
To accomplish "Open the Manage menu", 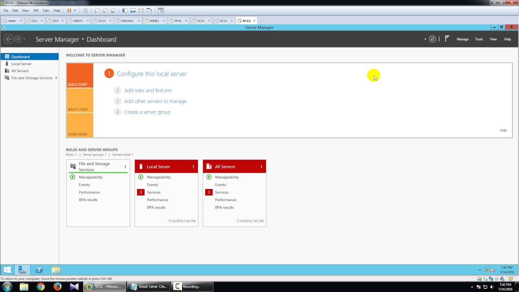I will (x=462, y=39).
